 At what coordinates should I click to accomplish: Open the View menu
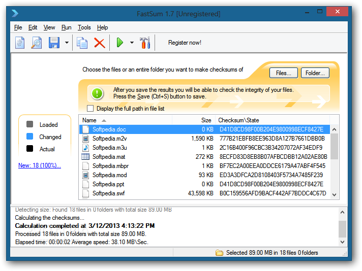click(x=49, y=27)
